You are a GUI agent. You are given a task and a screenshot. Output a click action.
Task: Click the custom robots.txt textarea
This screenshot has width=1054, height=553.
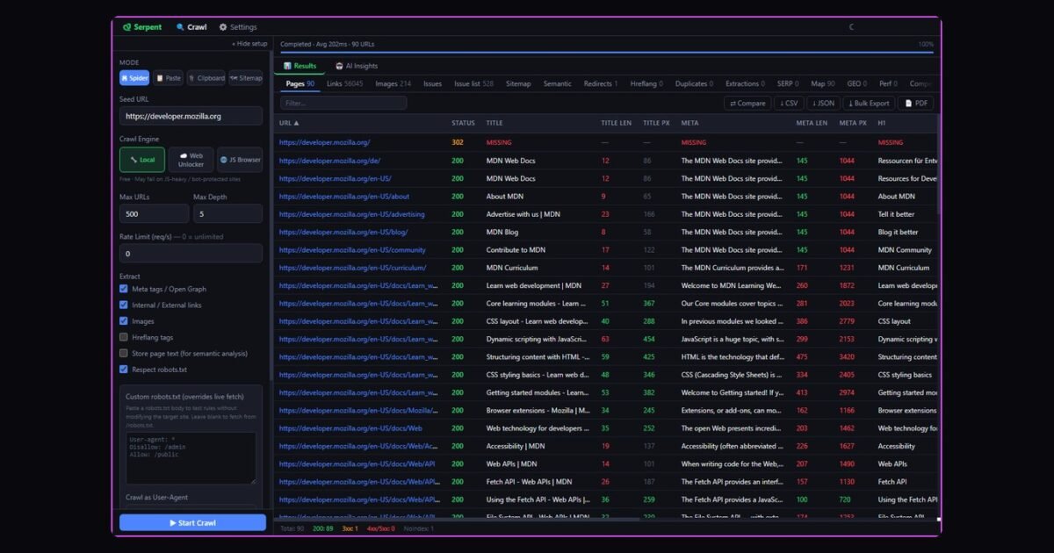pos(191,457)
